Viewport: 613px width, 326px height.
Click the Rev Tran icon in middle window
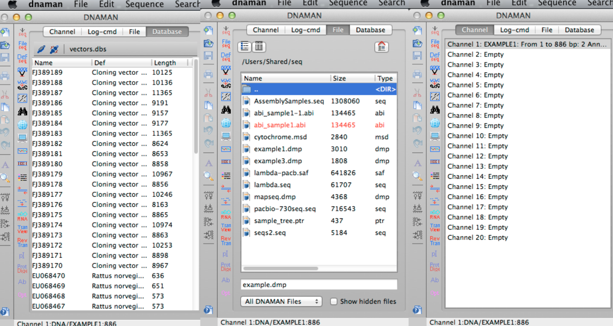pos(226,241)
